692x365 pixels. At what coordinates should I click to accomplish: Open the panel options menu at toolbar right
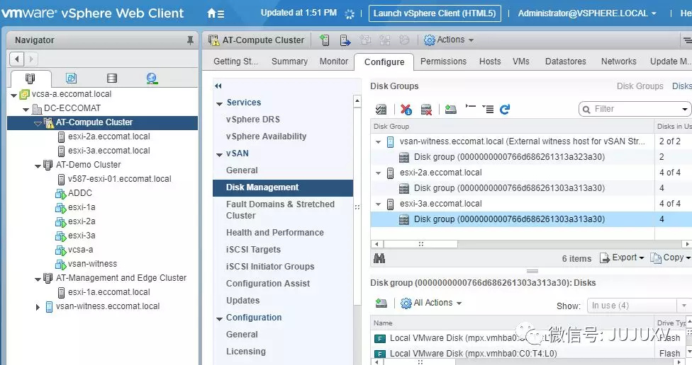(x=687, y=40)
